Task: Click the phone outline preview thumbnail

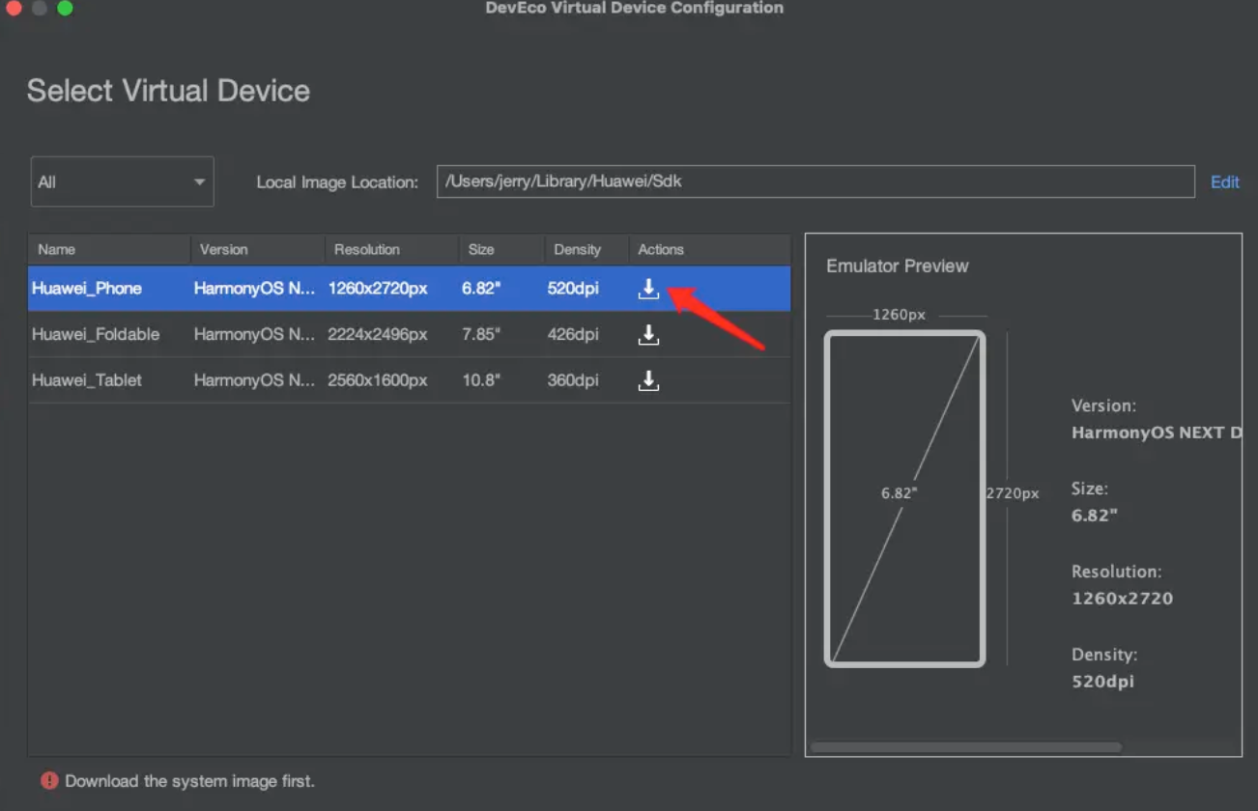Action: click(904, 498)
